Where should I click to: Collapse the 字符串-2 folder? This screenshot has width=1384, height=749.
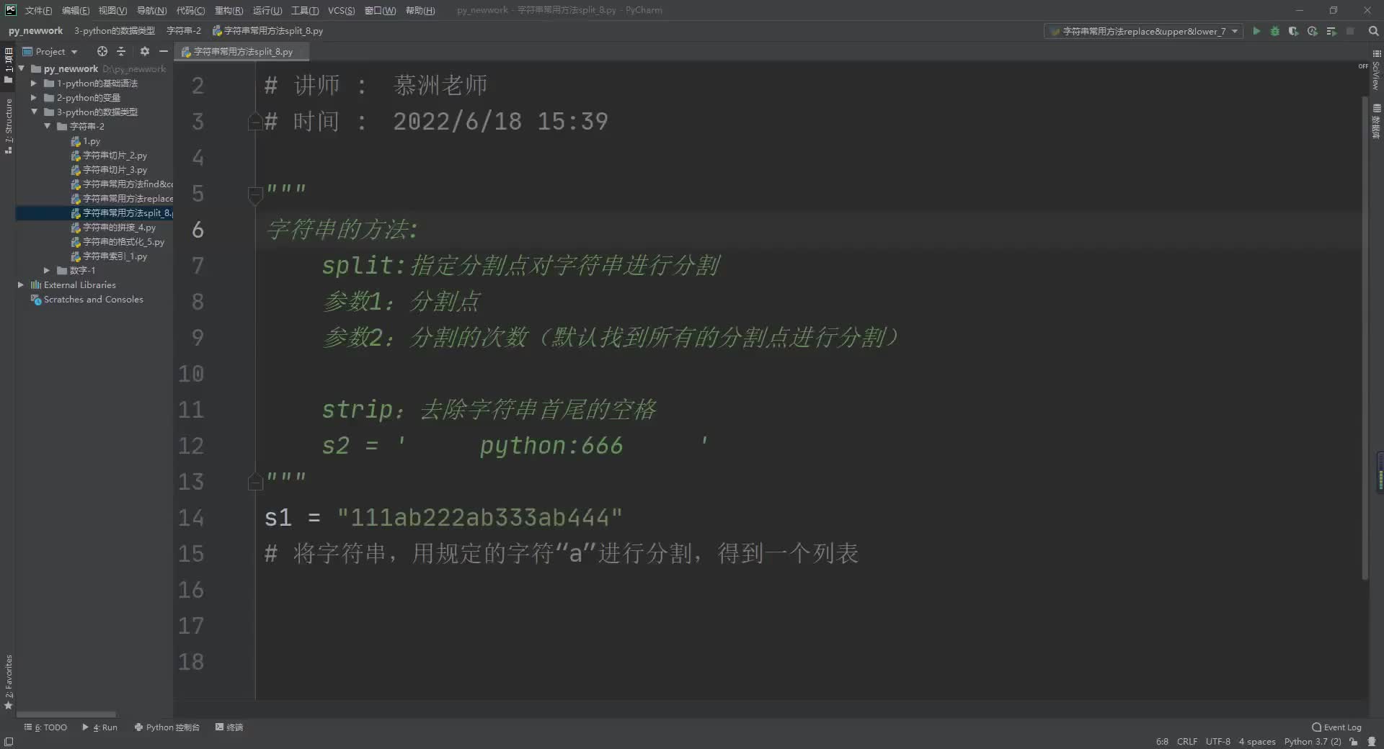point(47,126)
